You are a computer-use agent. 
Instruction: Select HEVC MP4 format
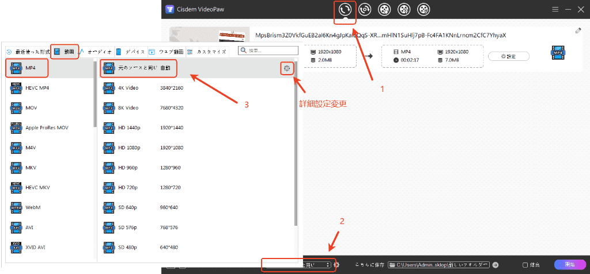(x=49, y=88)
